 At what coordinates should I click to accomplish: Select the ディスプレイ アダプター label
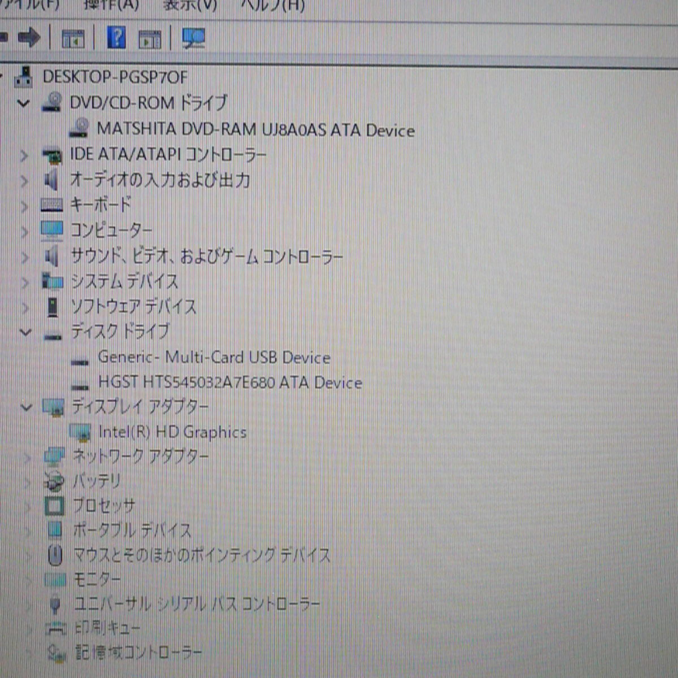point(140,407)
